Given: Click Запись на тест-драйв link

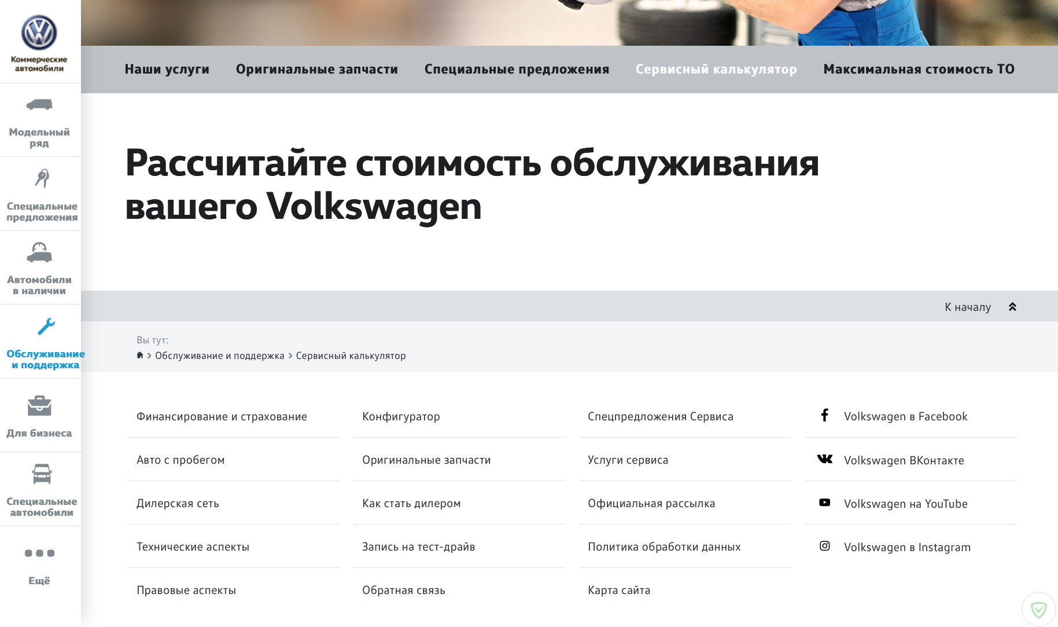Looking at the screenshot, I should coord(418,547).
